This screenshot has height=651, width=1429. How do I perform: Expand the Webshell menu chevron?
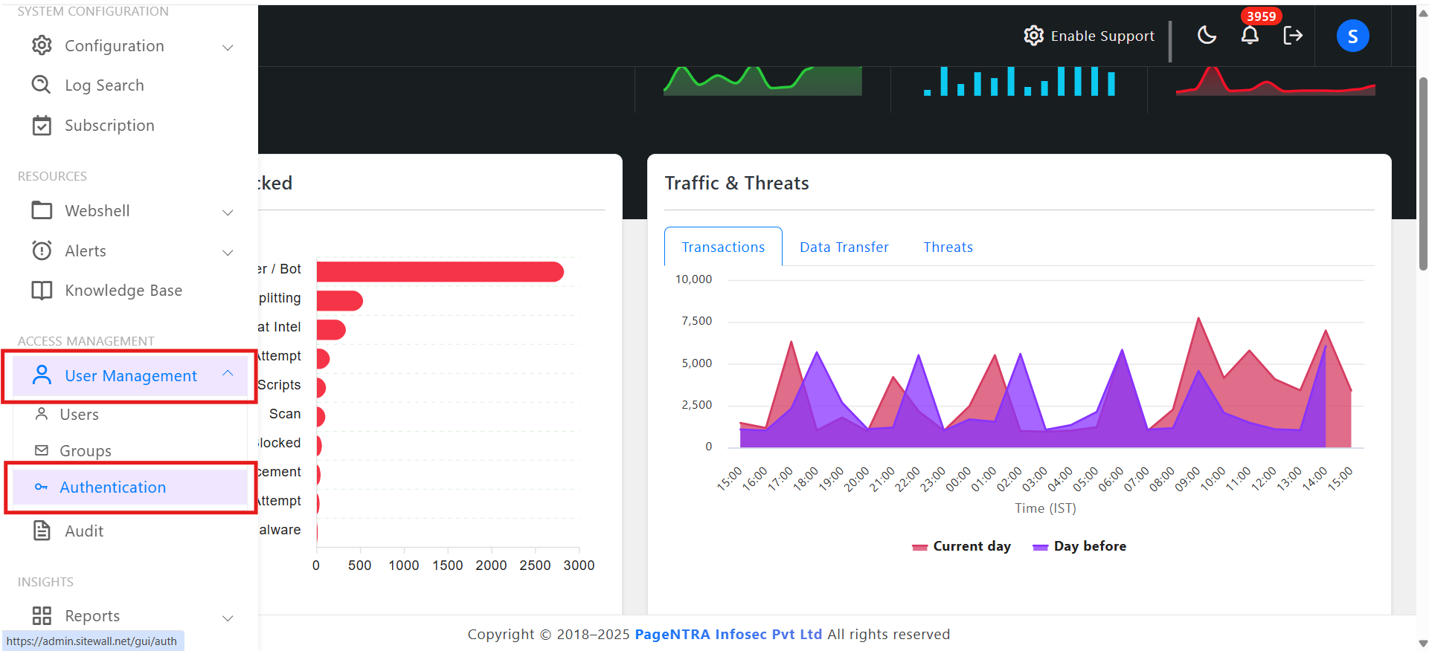pos(228,212)
